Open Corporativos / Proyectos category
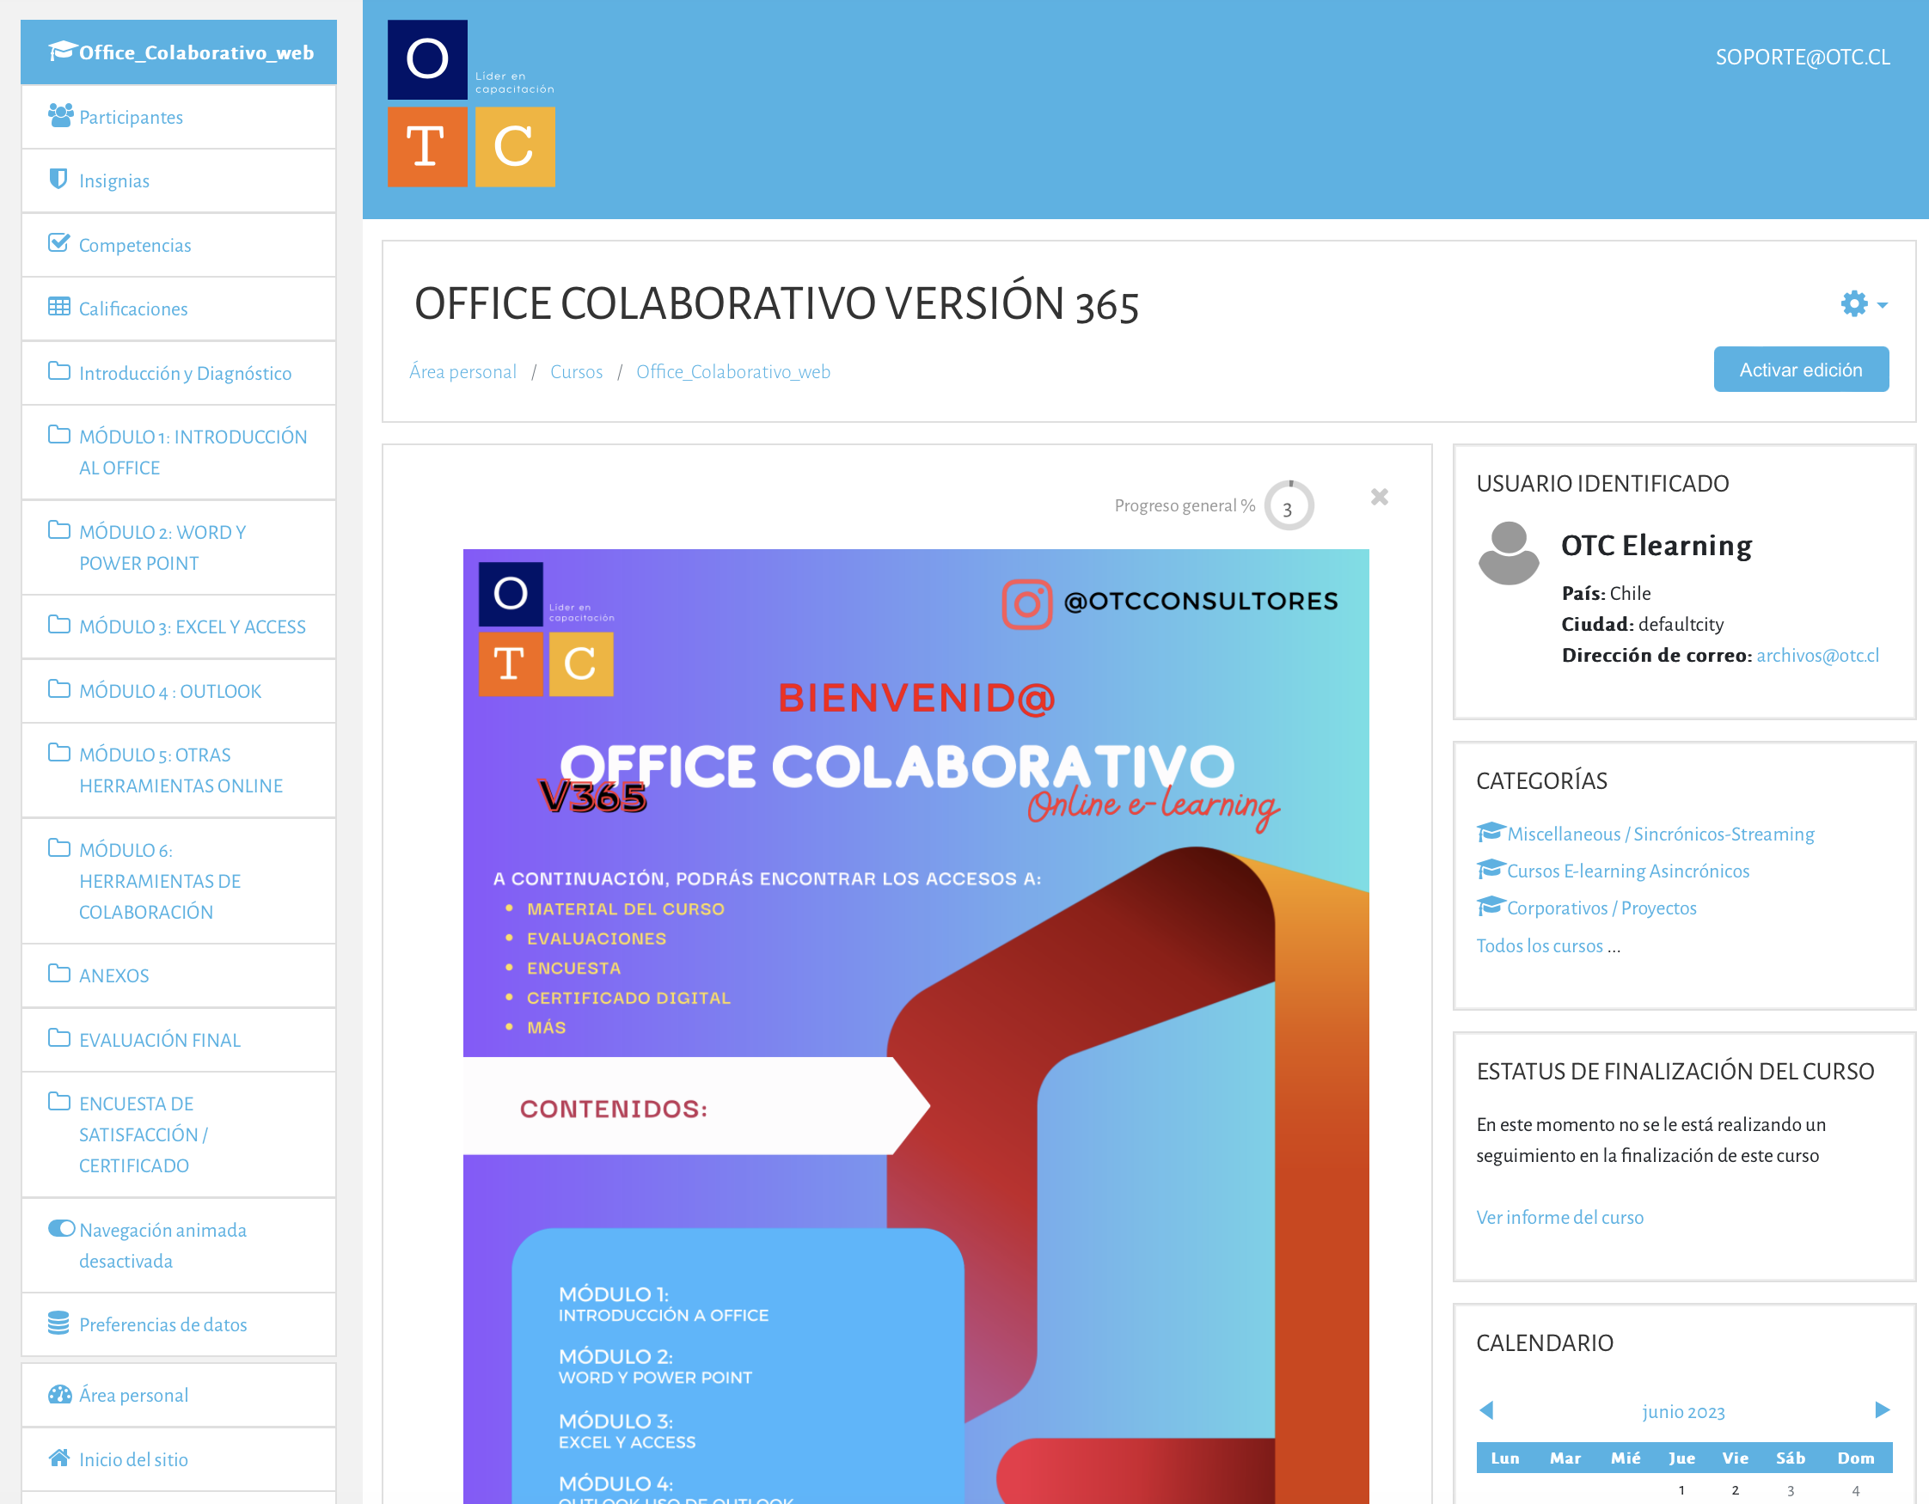Screen dimensions: 1929x1504 point(1601,908)
